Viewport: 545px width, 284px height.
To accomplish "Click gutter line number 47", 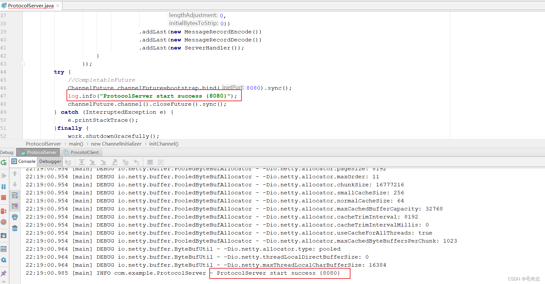I will (3, 96).
